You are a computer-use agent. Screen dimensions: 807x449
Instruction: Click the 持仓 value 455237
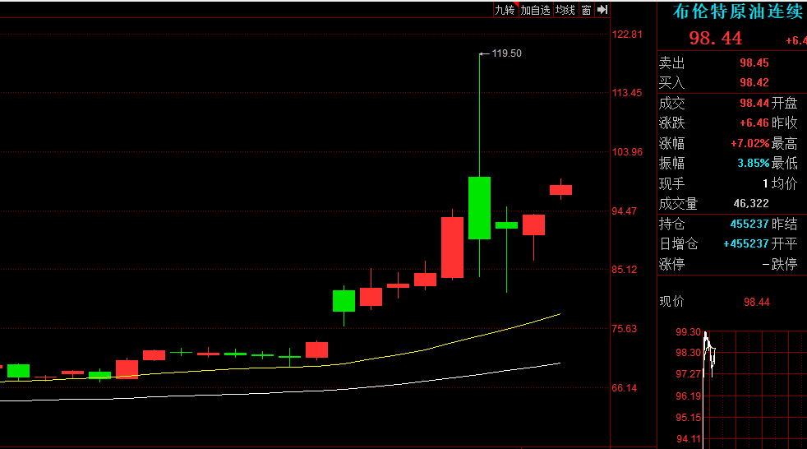(749, 224)
